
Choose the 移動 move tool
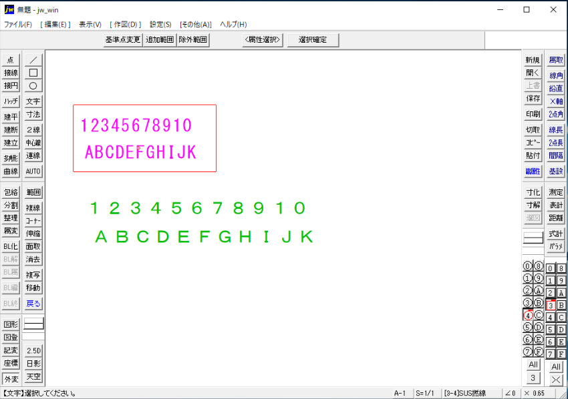tap(33, 288)
